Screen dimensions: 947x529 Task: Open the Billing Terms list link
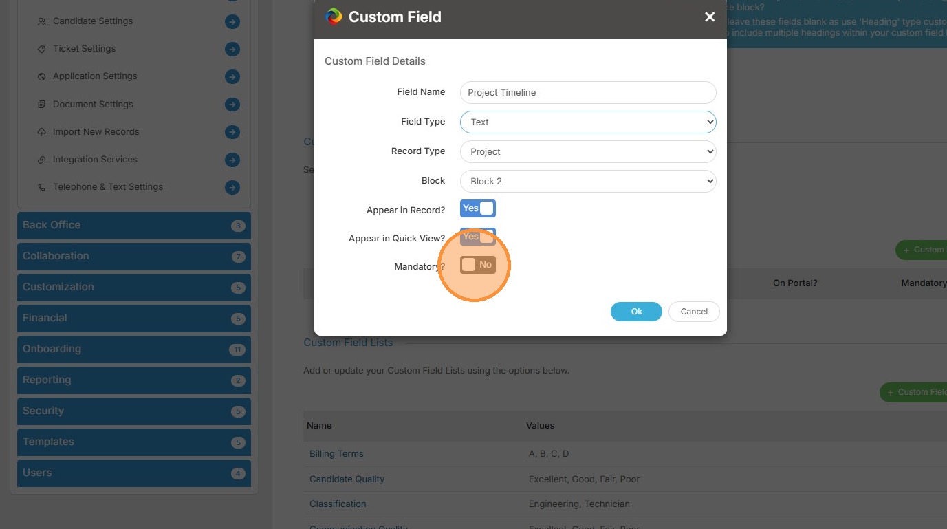click(x=336, y=454)
